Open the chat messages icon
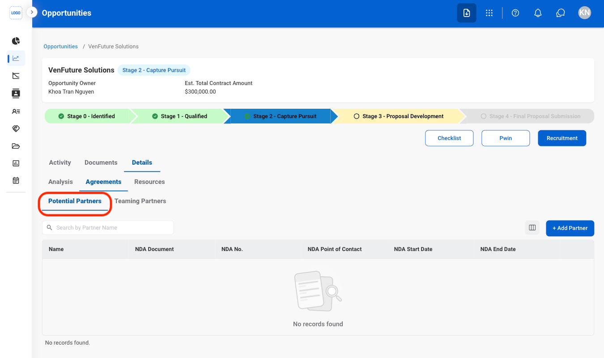Viewport: 604px width, 358px height. [561, 13]
